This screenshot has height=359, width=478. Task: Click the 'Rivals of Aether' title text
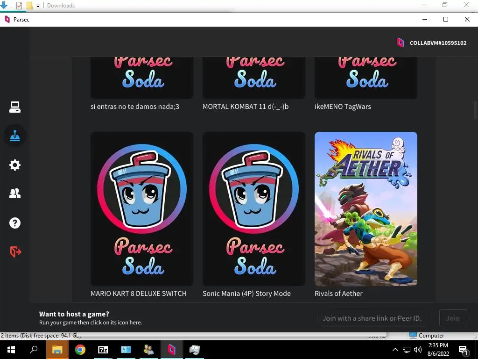coord(338,294)
